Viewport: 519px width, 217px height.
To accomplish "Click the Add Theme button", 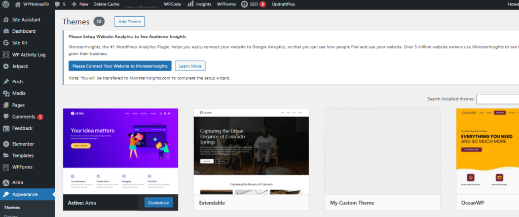I will pyautogui.click(x=129, y=22).
